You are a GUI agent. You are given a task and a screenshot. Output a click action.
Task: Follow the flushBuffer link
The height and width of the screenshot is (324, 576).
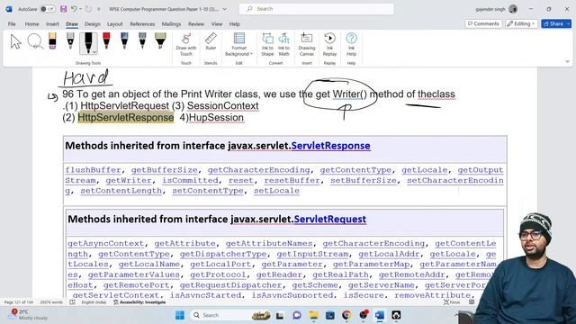click(94, 170)
